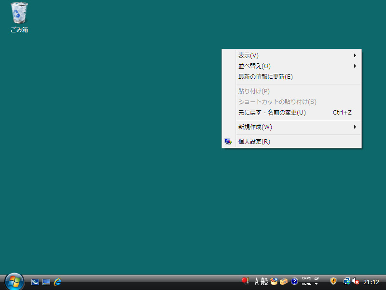Open the IME Pad icon

(x=274, y=281)
